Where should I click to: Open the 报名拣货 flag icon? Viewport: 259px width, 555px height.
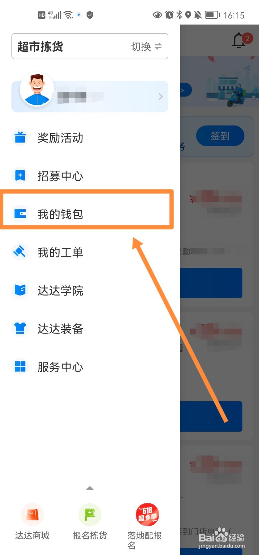tap(90, 515)
